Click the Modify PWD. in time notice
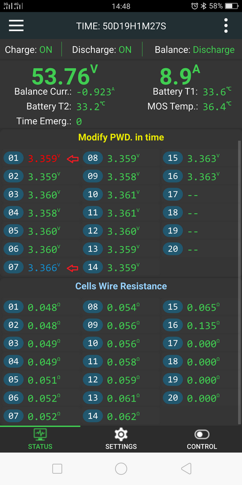This screenshot has height=485, width=242. click(x=121, y=137)
